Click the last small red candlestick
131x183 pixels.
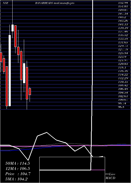pos(30,92)
